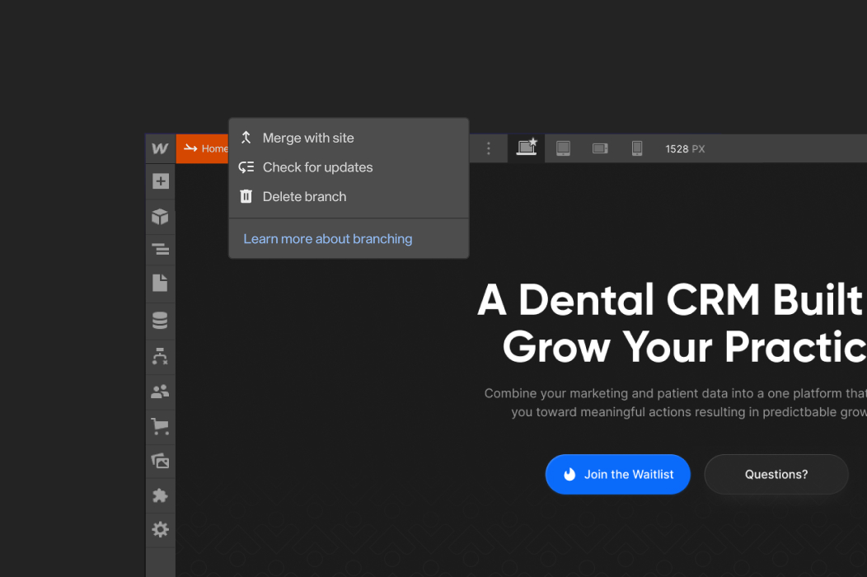Open the Assets panel
Viewport: 867px width, 577px height.
tap(161, 461)
